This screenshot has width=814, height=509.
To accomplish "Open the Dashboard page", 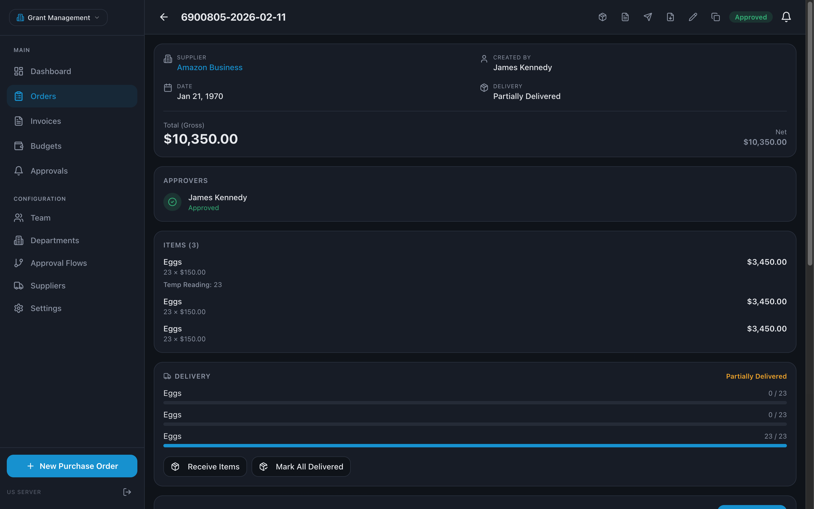I will 72,71.
